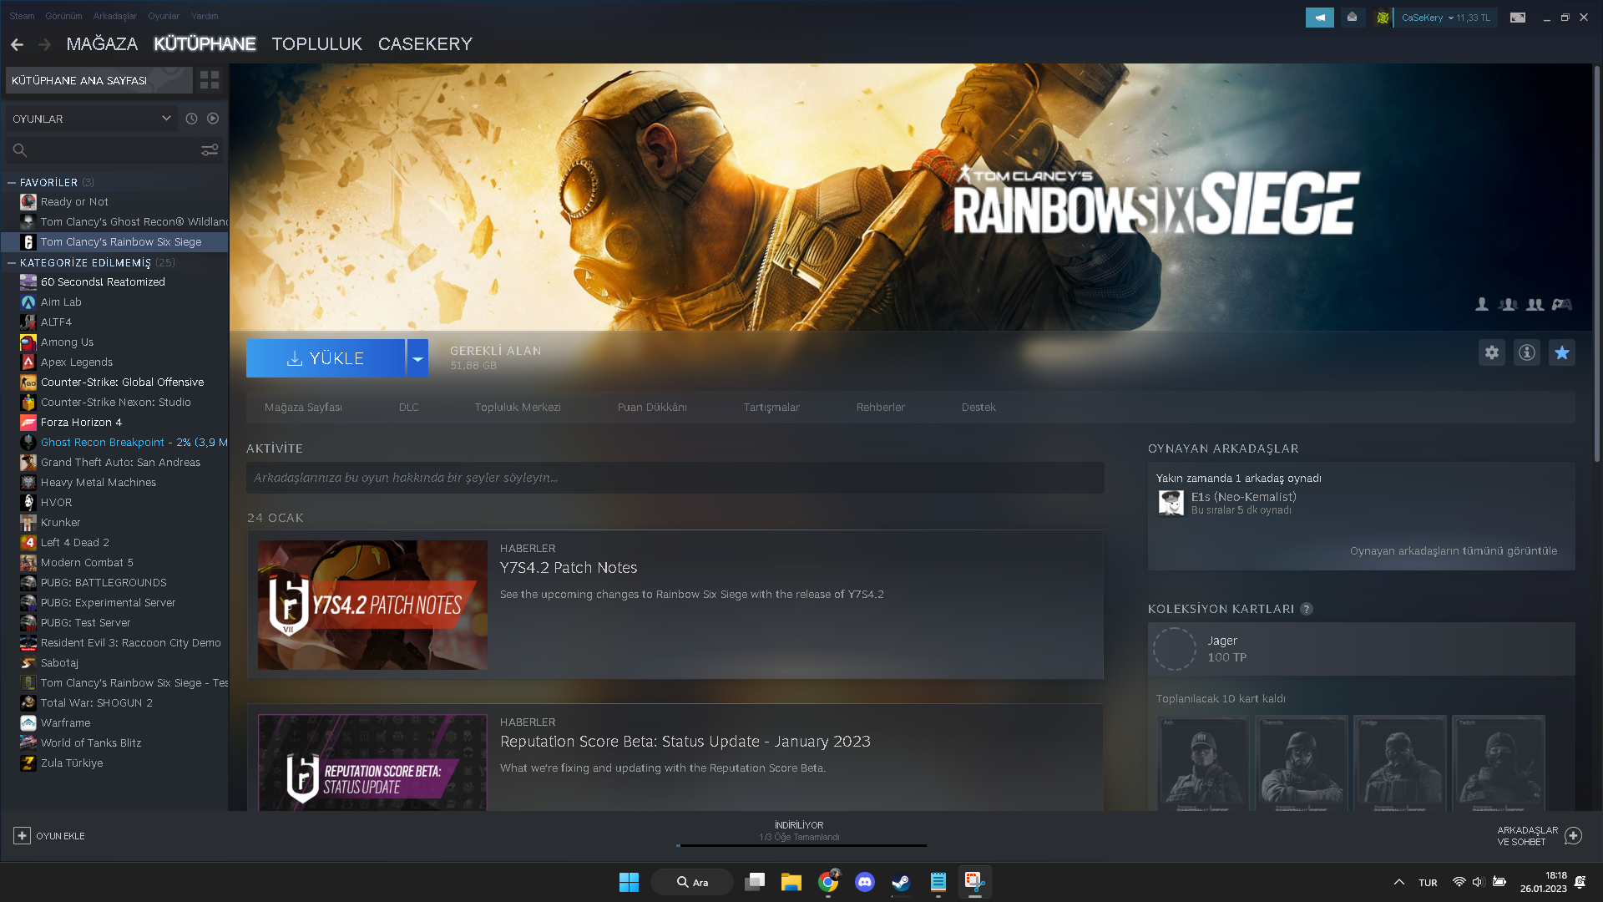Open the inbox envelope icon
This screenshot has width=1603, height=902.
(x=1352, y=18)
